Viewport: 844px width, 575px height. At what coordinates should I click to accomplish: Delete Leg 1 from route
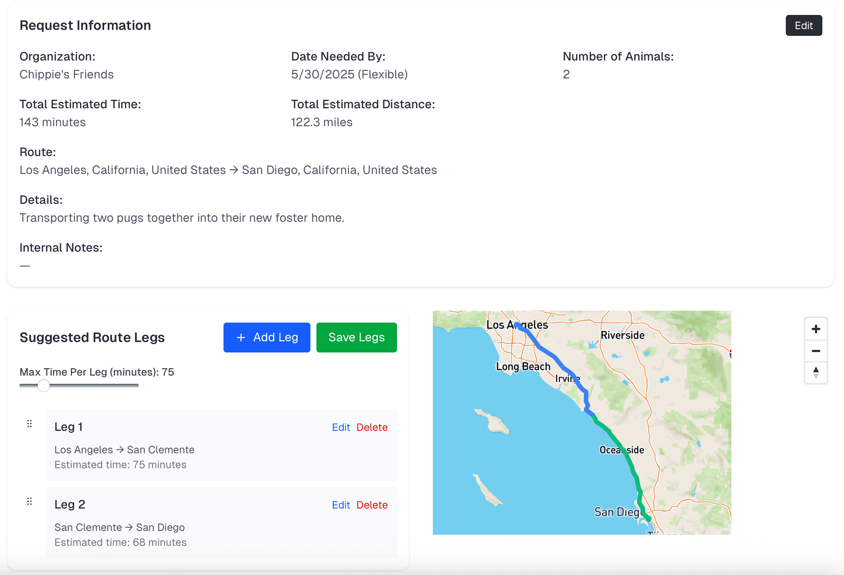tap(372, 427)
